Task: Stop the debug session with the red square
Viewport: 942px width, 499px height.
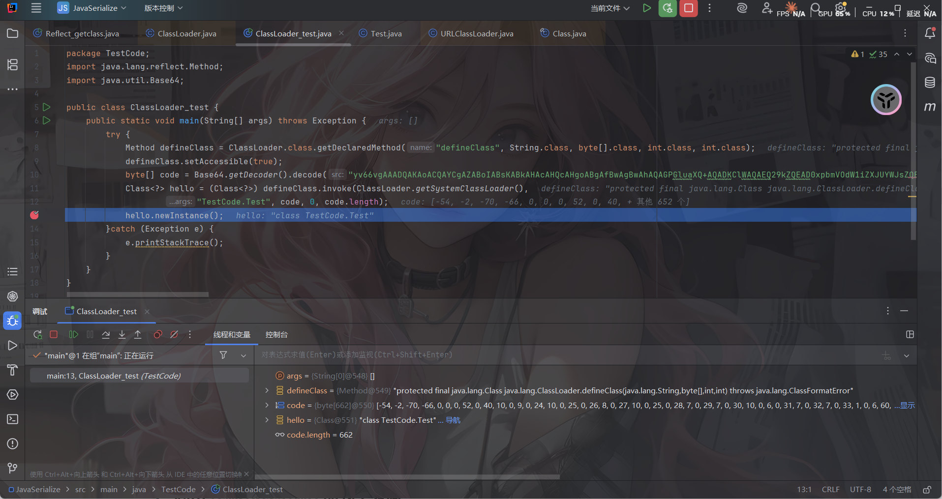Action: coord(54,335)
